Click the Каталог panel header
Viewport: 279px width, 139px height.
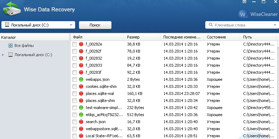coord(35,37)
